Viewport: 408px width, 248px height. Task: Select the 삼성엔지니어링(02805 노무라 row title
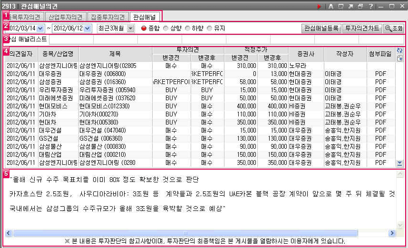[115, 66]
